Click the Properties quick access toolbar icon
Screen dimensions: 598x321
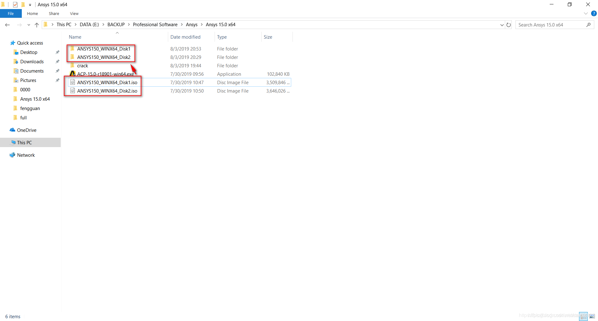click(15, 4)
